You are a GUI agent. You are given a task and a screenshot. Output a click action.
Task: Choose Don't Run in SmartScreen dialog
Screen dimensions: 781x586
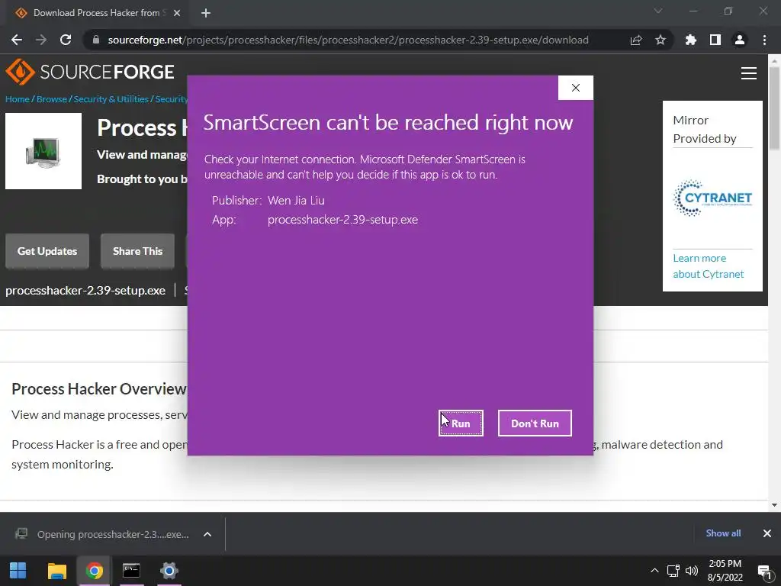(535, 423)
